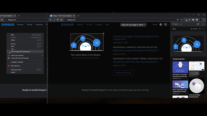This screenshot has height=116, width=207.
Task: Go back using the toolbar back arrow
Action: pos(50,20)
